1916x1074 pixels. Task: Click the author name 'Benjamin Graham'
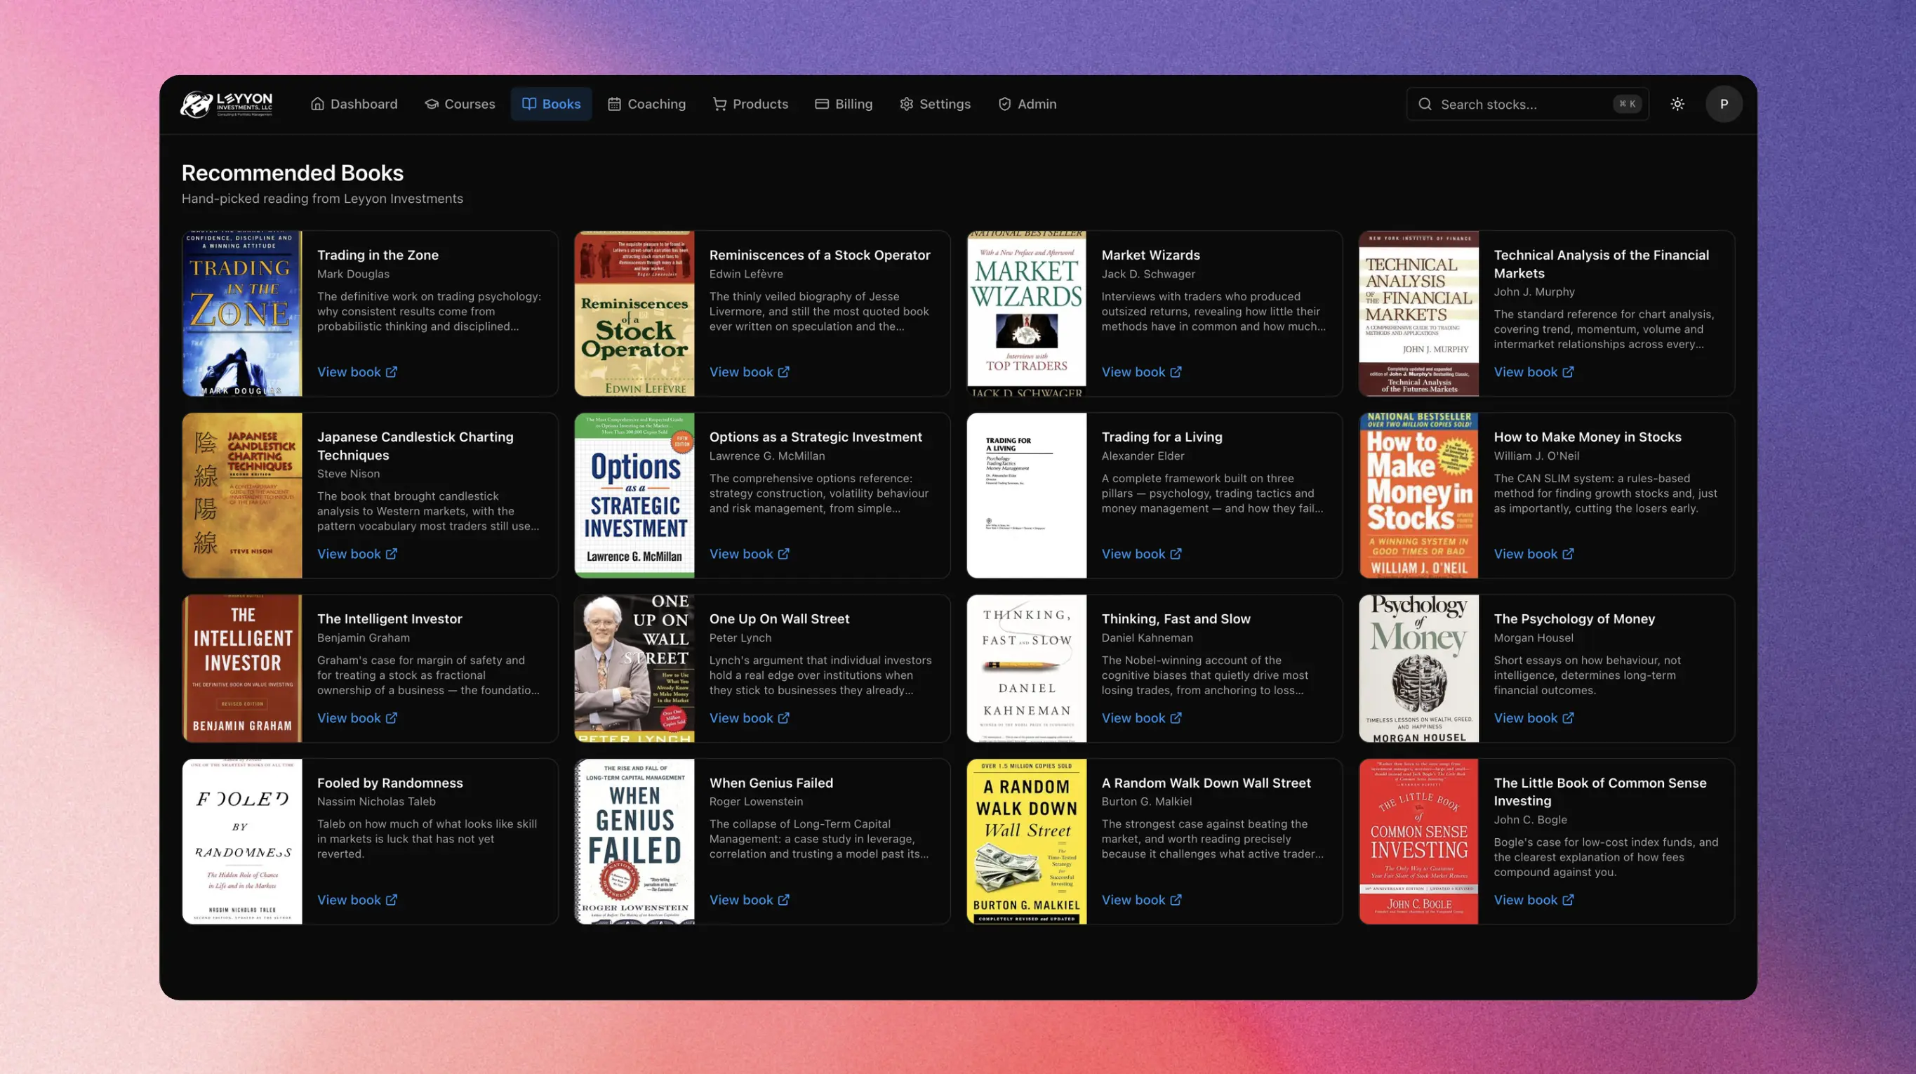click(x=363, y=637)
